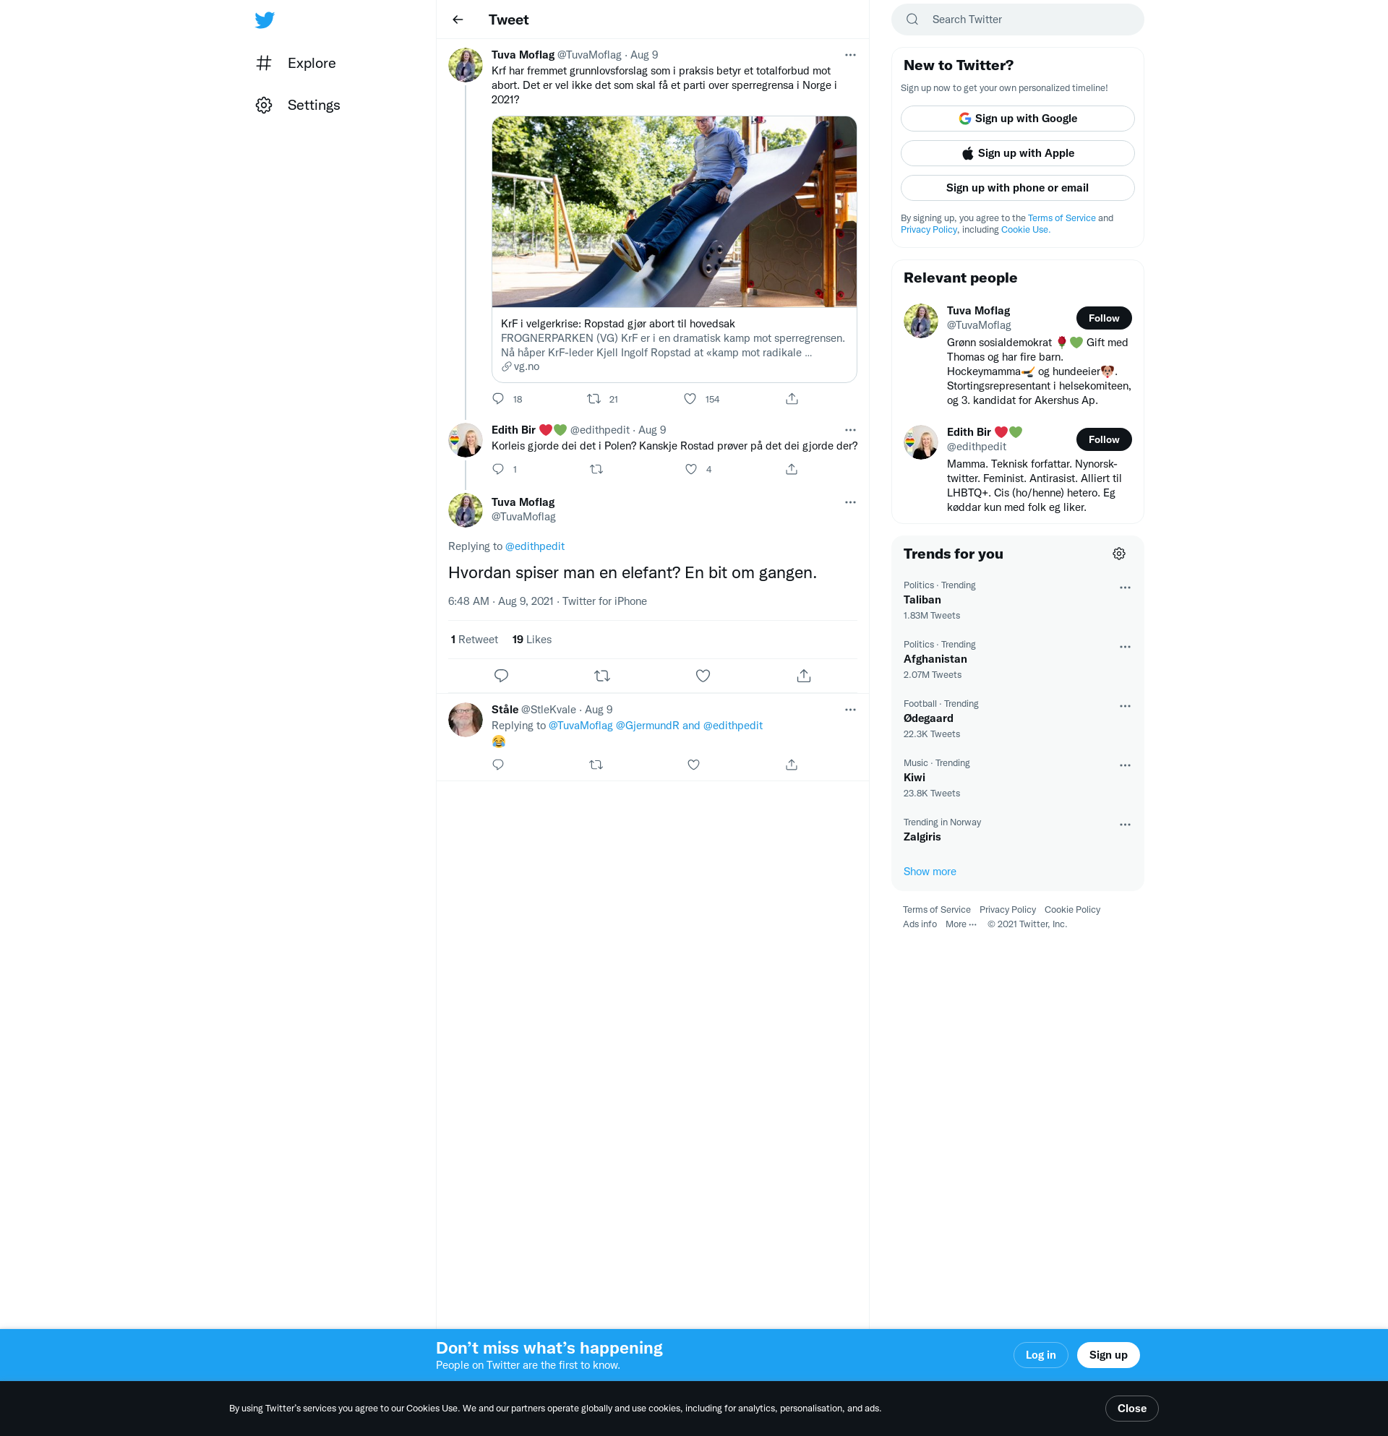
Task: Open more options on the main elefant tweet
Action: point(850,502)
